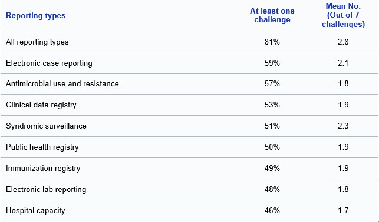
Task: Select the Public health registry label
Action: pos(42,147)
